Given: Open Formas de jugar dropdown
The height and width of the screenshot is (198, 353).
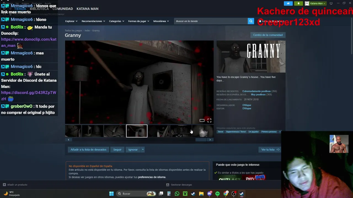Looking at the screenshot, I should point(139,21).
